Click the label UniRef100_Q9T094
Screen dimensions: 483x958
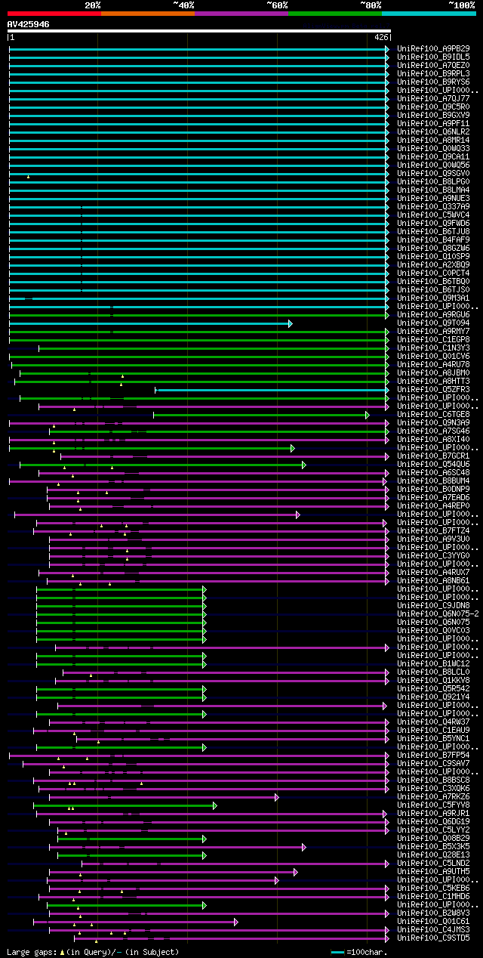click(x=433, y=323)
